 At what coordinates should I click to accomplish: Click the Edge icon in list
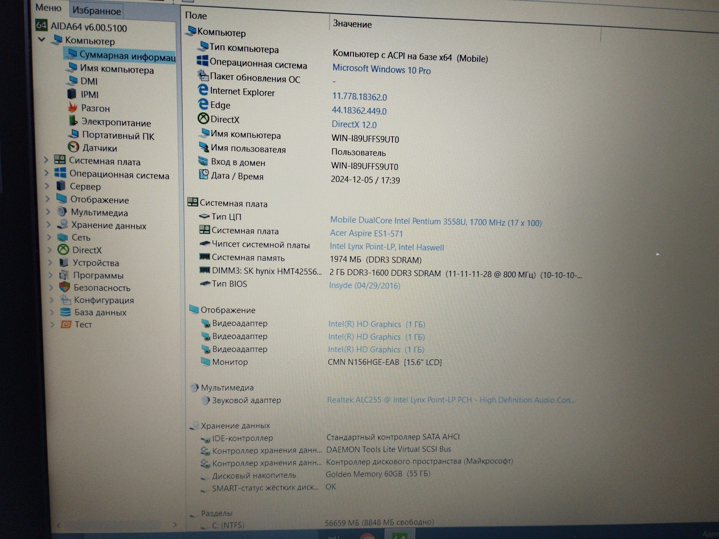203,104
